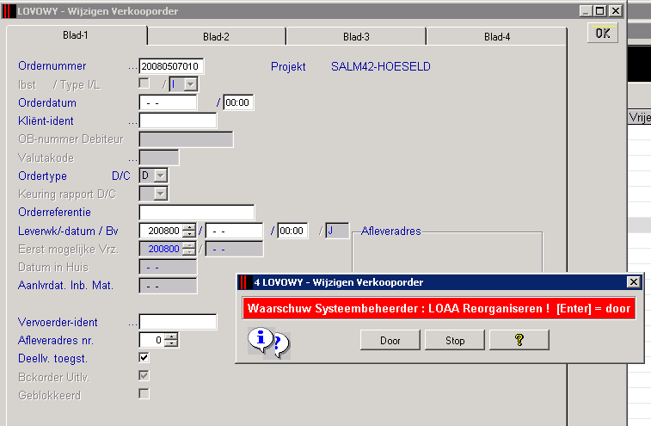Click the Leverwk date field

[235, 231]
